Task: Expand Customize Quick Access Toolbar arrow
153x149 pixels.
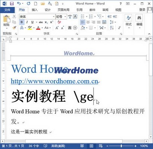Action: (63, 4)
